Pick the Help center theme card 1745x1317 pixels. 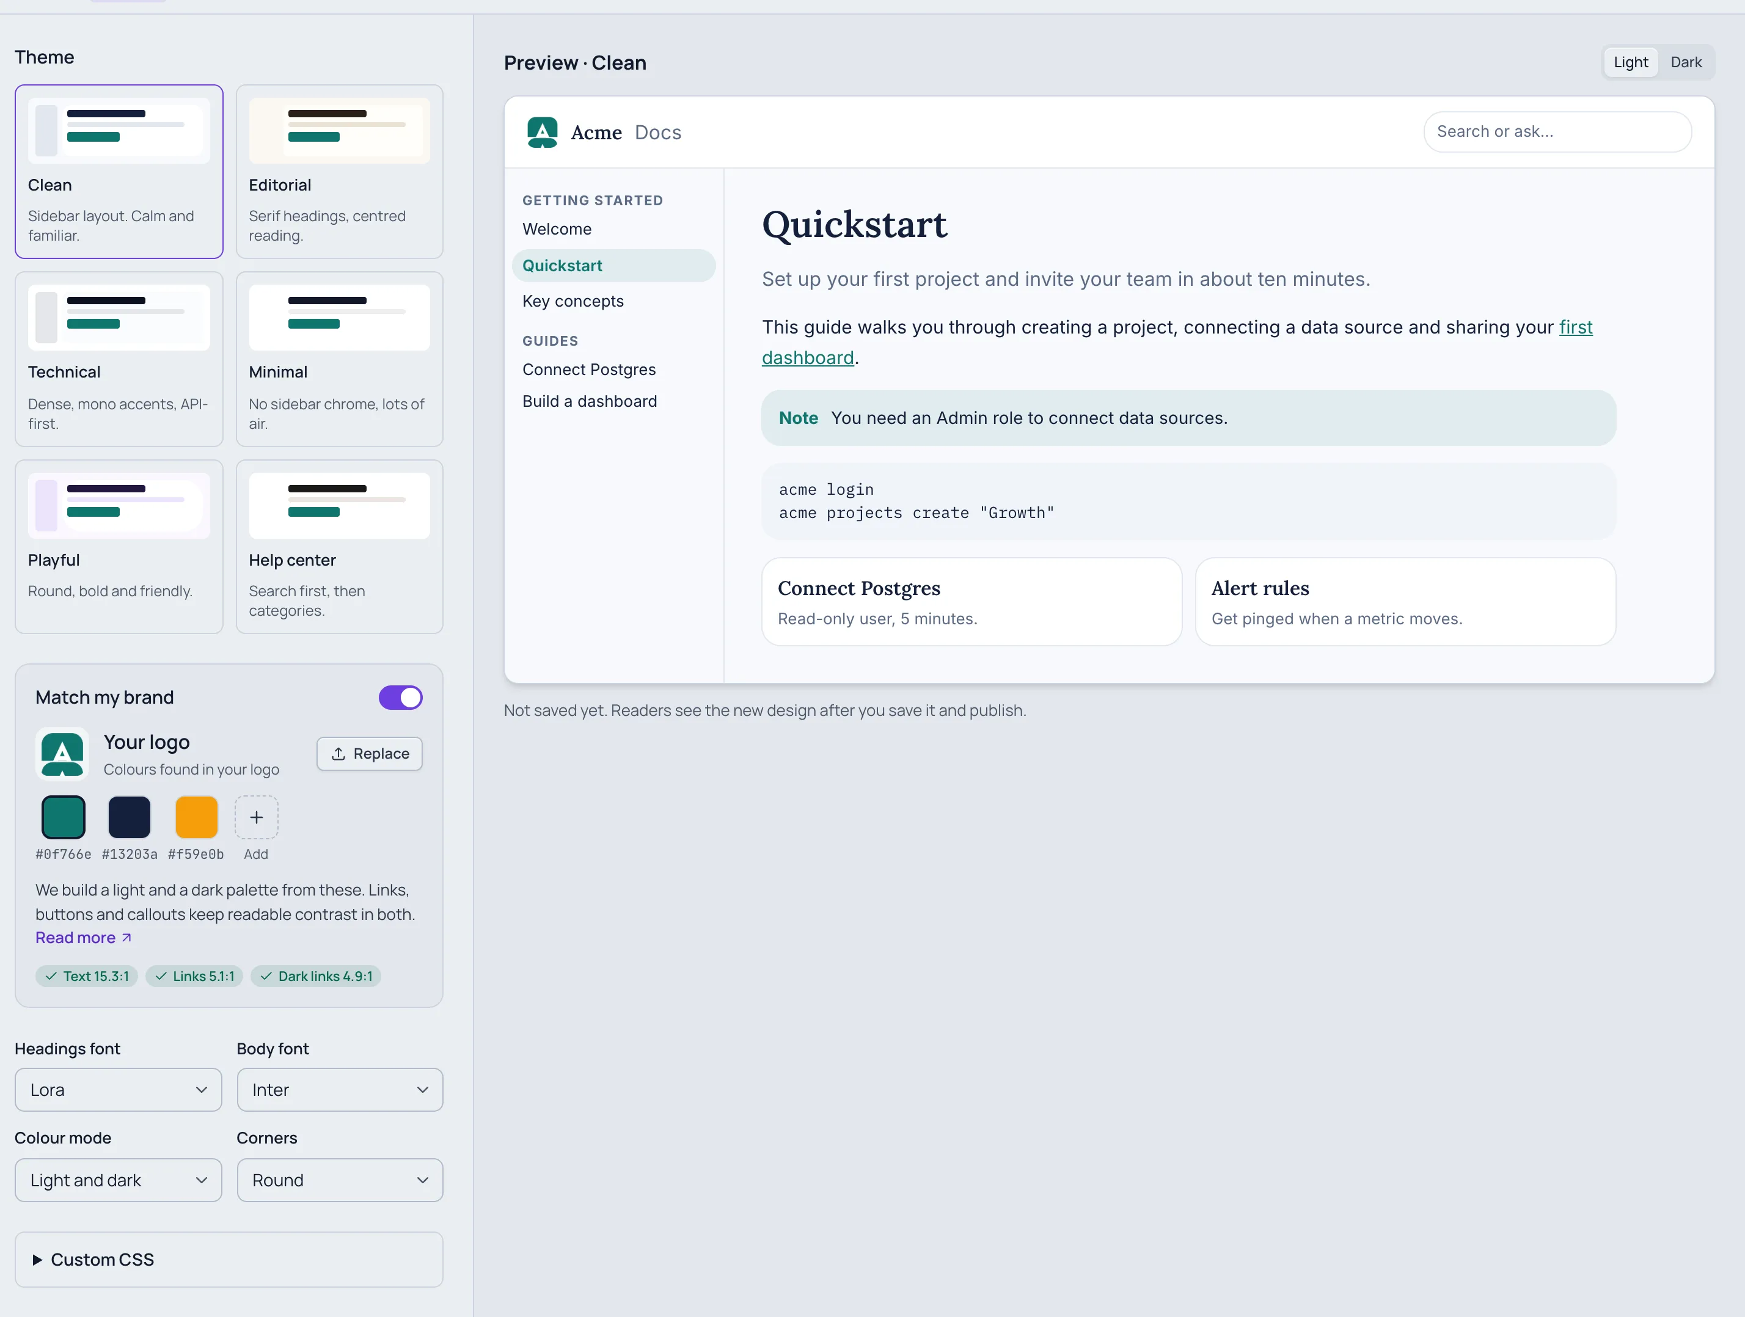pyautogui.click(x=340, y=547)
